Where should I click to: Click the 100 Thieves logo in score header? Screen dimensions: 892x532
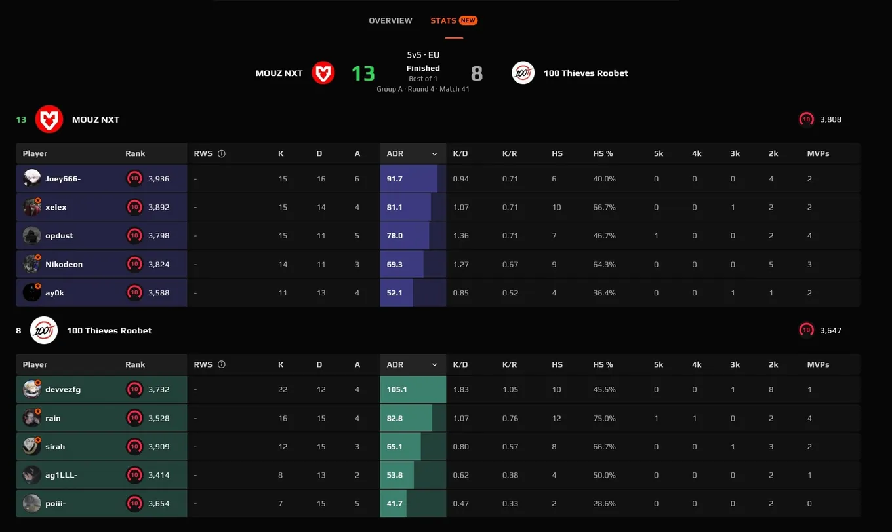(x=523, y=73)
